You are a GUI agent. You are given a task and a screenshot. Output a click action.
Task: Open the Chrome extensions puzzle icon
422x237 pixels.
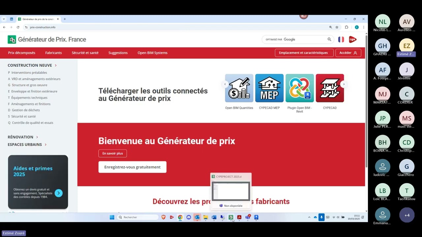pos(347,27)
